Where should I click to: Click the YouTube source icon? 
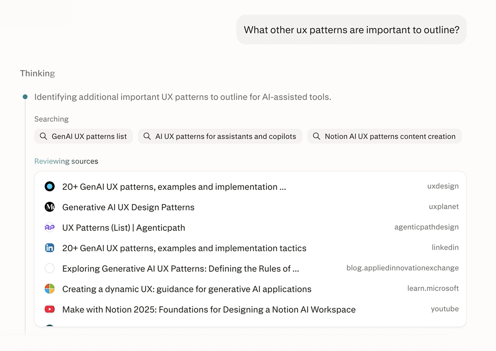click(50, 310)
